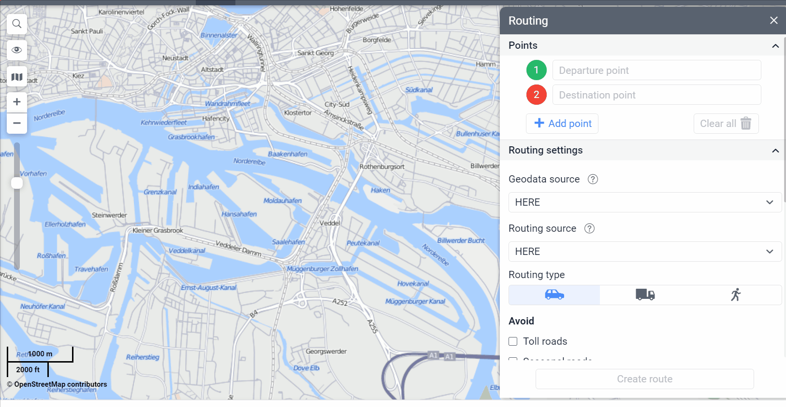Click the Geodata source help icon

pyautogui.click(x=593, y=179)
